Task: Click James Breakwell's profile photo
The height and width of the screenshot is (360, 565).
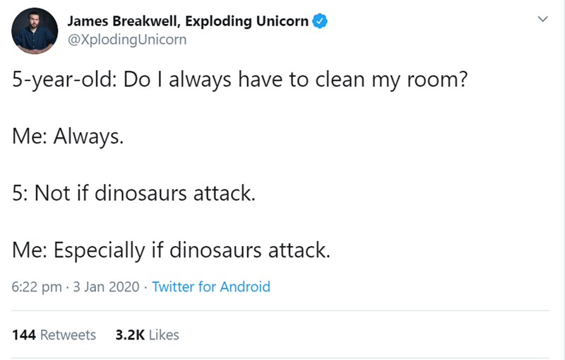Action: [35, 31]
